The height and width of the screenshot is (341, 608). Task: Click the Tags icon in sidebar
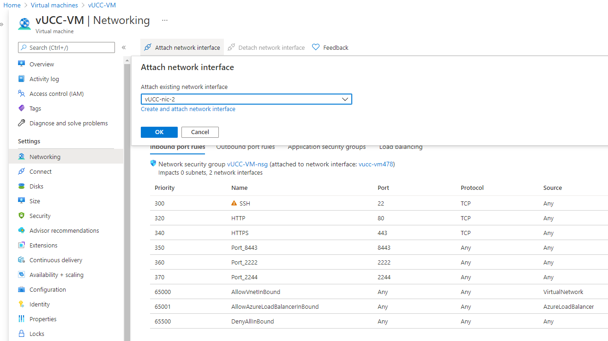(21, 108)
